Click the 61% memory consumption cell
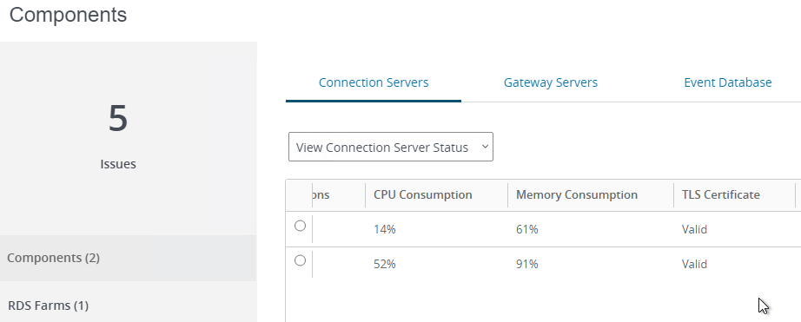 [x=527, y=230]
